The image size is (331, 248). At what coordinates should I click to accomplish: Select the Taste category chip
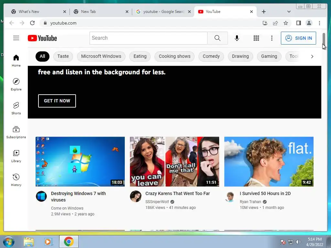[x=63, y=56]
